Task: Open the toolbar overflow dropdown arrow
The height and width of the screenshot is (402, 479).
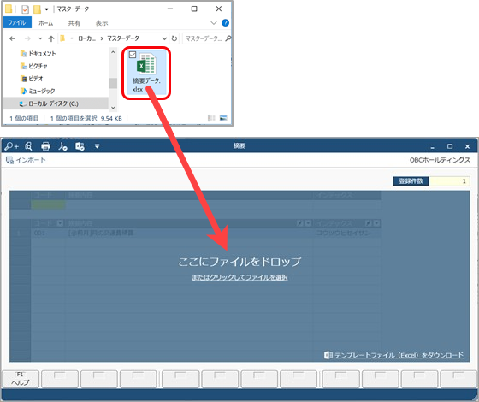Action: 97,146
